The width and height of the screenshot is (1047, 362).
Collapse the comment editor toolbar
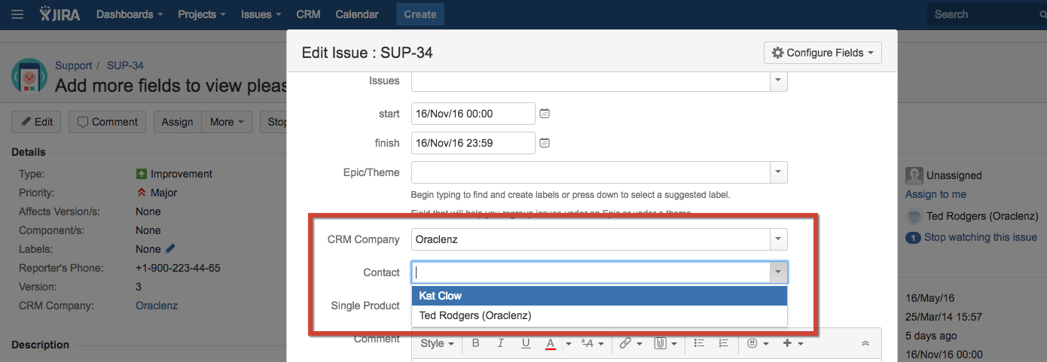point(865,343)
